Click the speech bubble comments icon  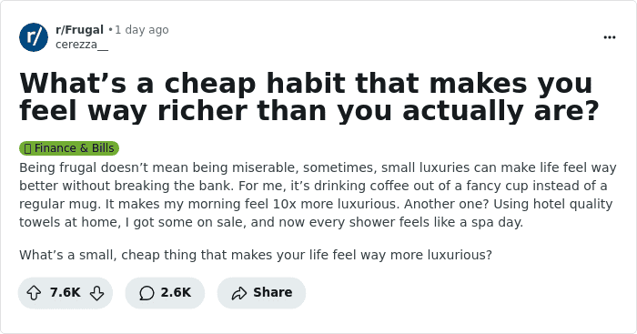(x=147, y=292)
